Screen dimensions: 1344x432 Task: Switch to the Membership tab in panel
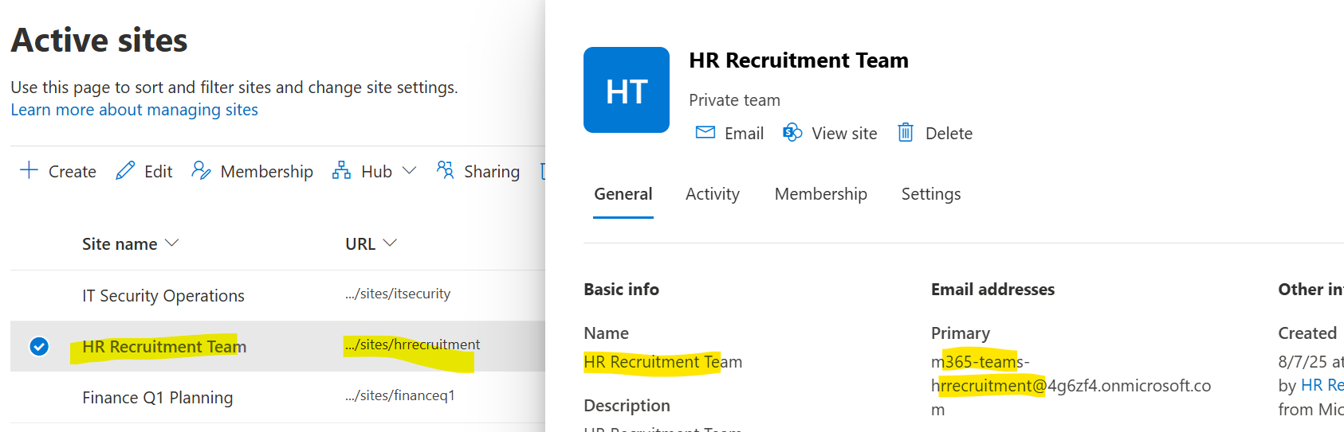(820, 194)
